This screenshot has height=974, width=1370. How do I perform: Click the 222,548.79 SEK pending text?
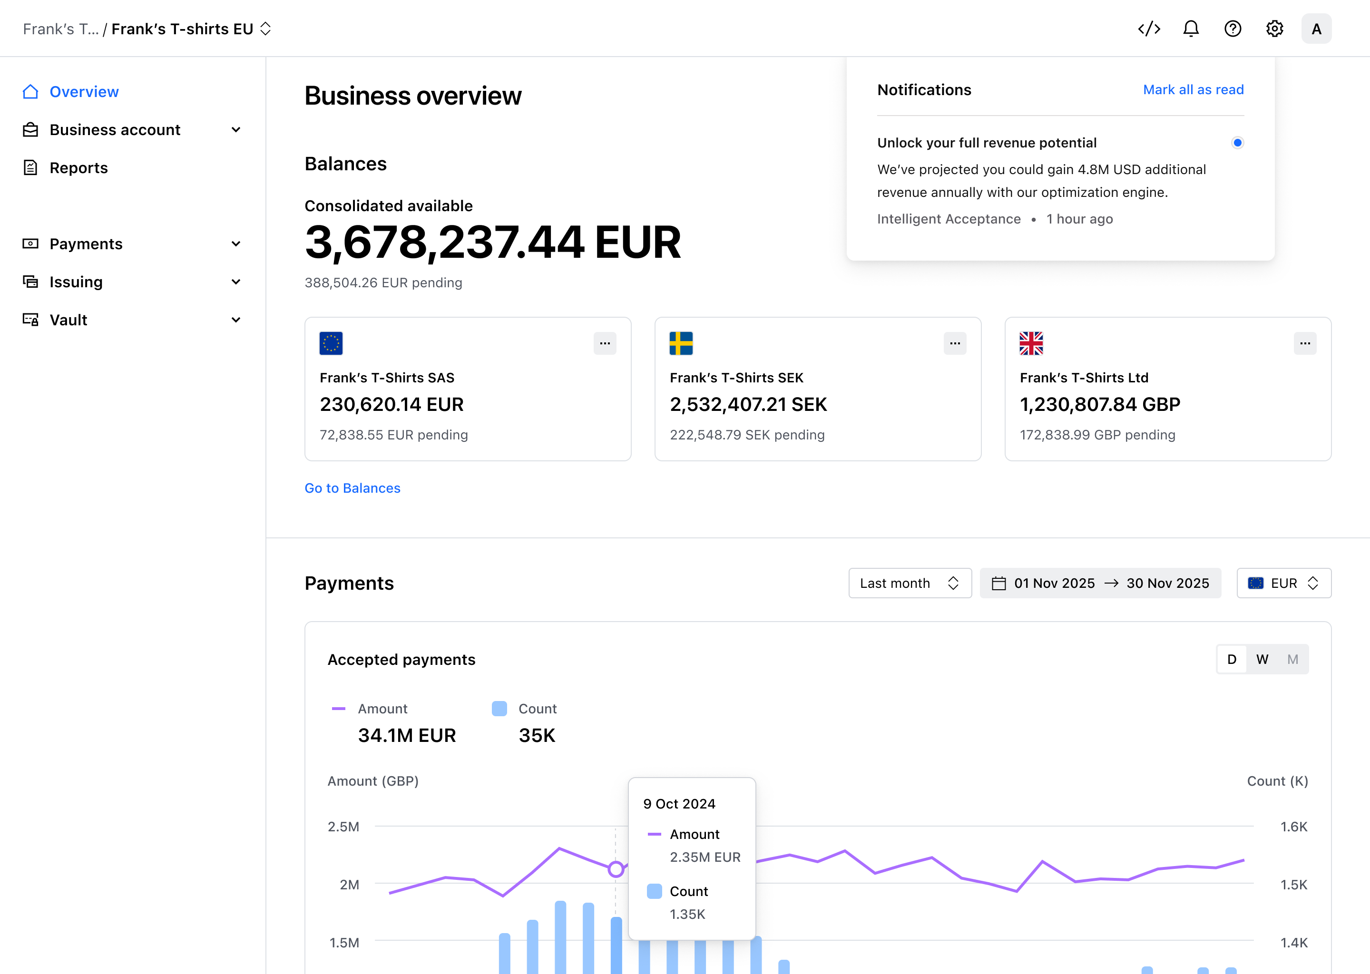click(747, 435)
